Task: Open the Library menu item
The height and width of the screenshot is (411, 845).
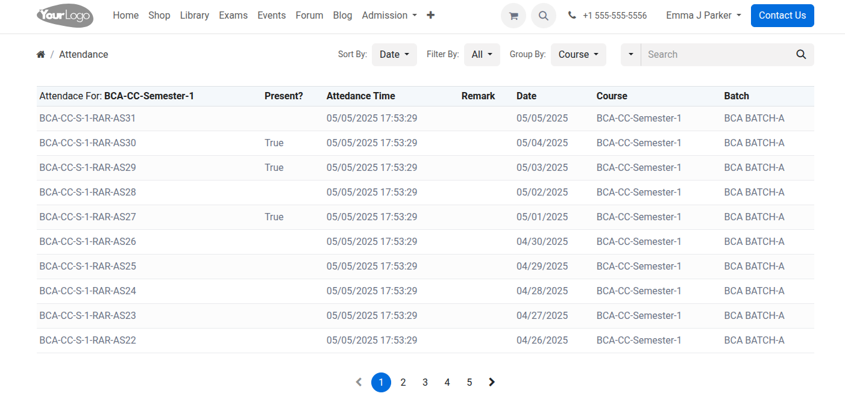Action: [195, 16]
